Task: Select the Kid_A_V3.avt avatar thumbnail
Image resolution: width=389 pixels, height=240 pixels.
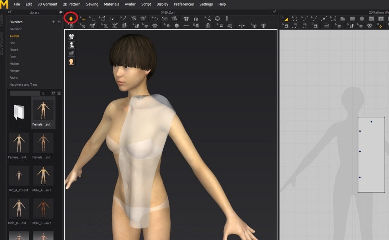Action: (x=19, y=176)
